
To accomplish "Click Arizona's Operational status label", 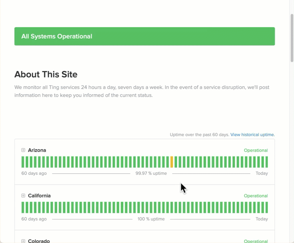I will tap(256, 150).
